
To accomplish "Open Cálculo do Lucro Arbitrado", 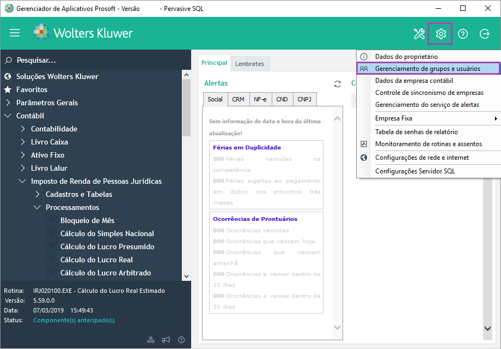I will pos(106,273).
